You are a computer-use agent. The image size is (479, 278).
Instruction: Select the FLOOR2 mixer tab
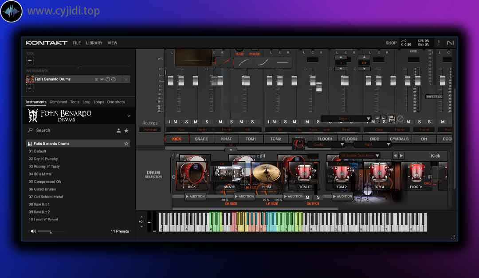[x=350, y=139]
